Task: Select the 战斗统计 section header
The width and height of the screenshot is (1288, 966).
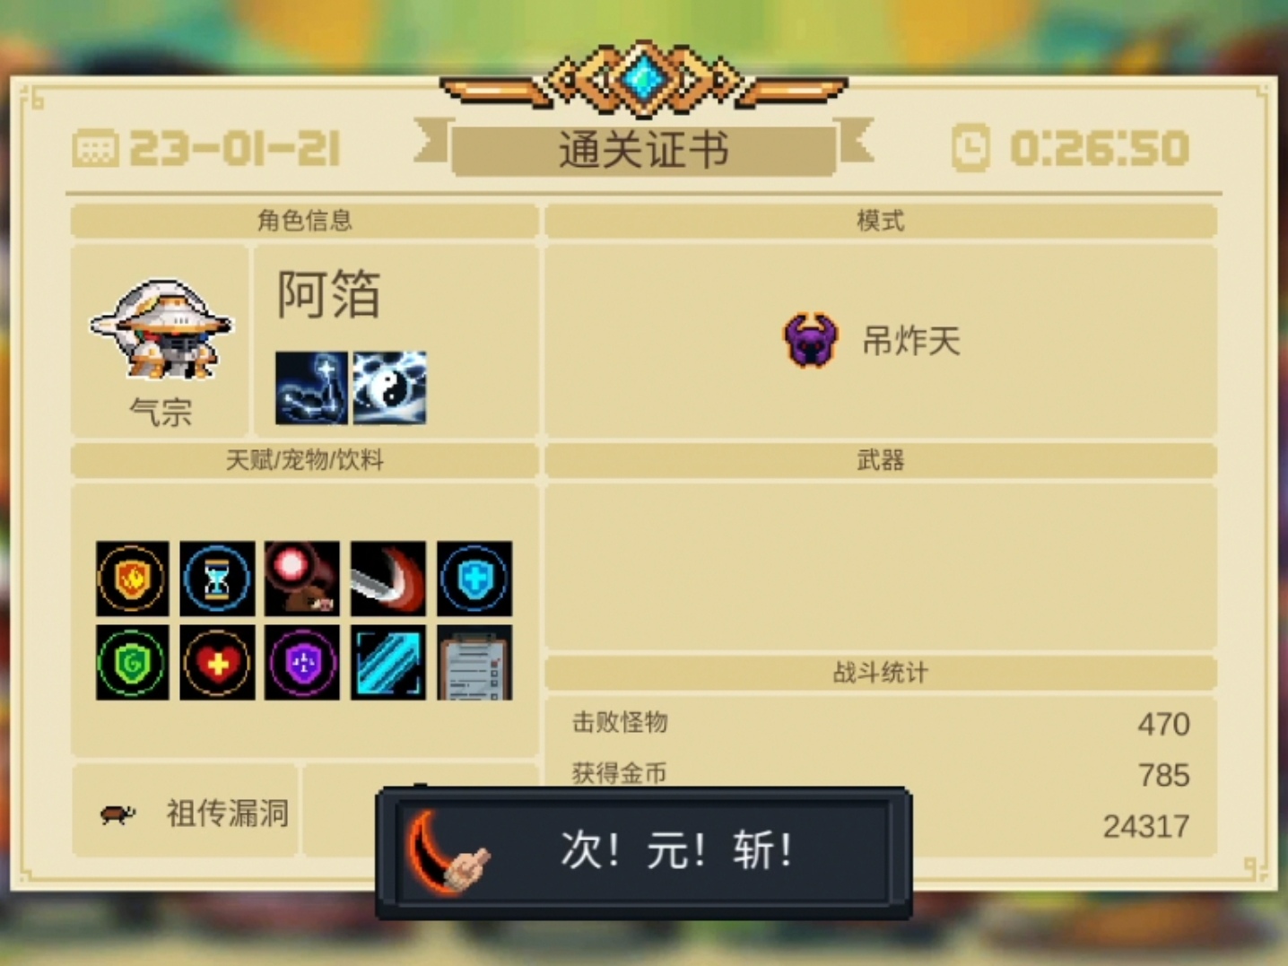Action: [881, 673]
